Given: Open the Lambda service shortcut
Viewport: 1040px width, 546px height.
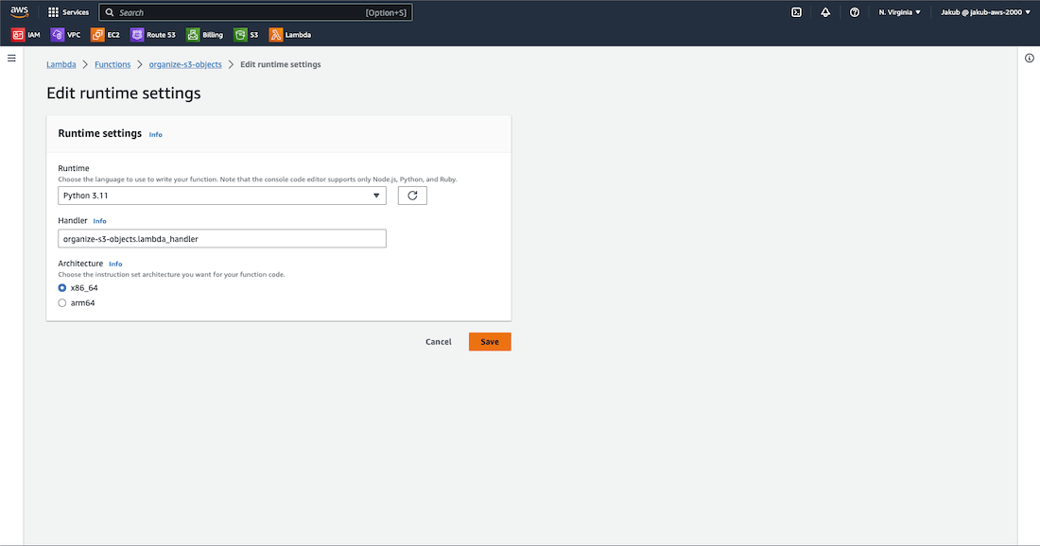Looking at the screenshot, I should (x=290, y=35).
